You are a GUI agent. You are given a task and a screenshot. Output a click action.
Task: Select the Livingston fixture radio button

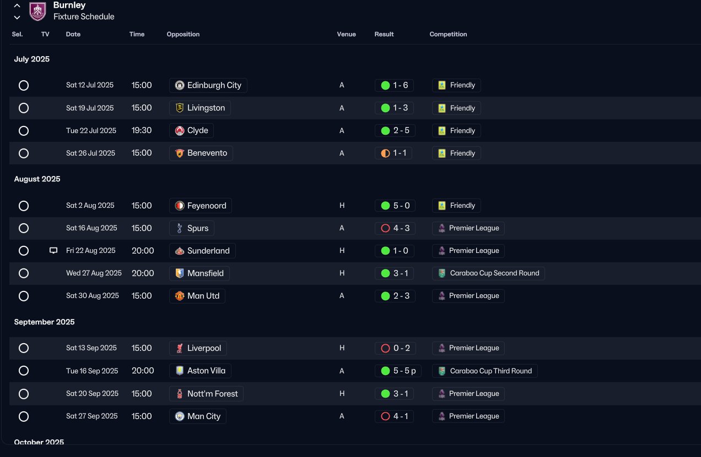click(24, 108)
